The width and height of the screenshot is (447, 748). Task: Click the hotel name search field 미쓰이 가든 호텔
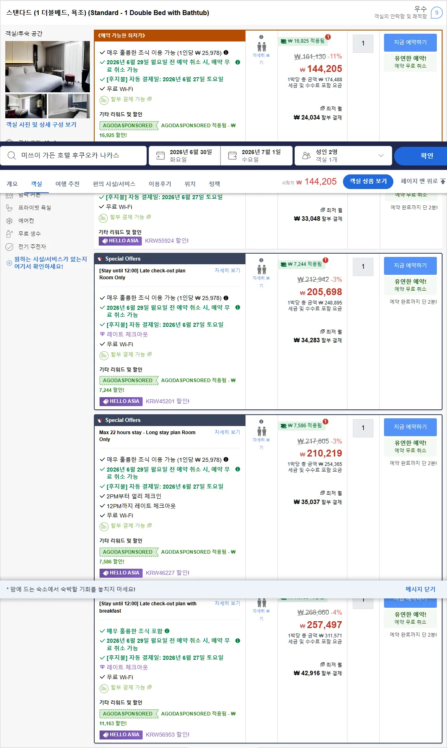pyautogui.click(x=73, y=155)
